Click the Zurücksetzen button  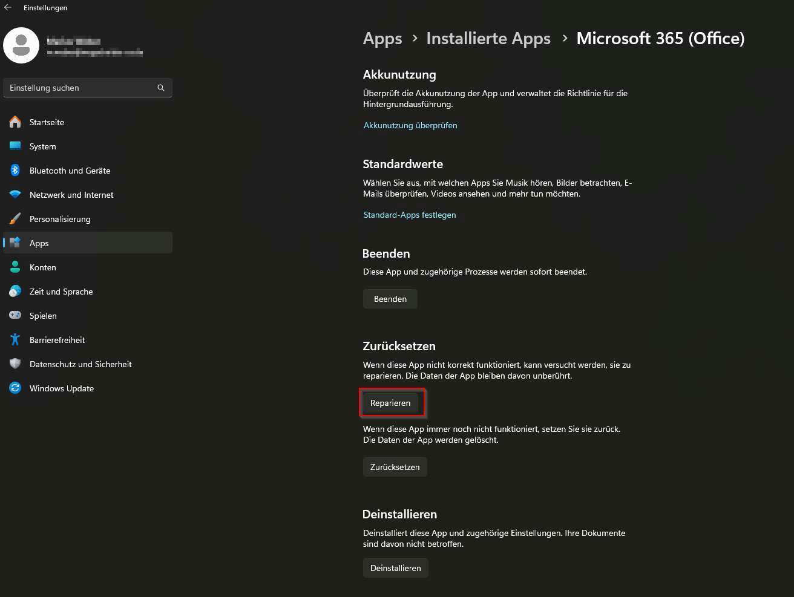[395, 467]
